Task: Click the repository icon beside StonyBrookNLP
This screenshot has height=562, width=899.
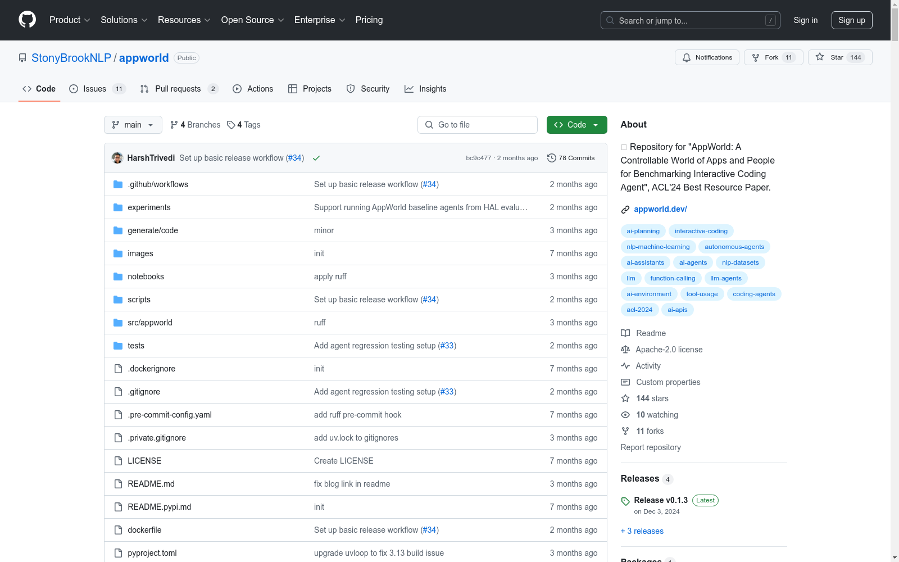Action: [x=22, y=58]
